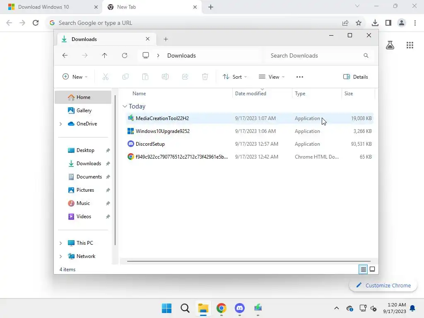Open Chrome Labs flask icon

(390, 45)
